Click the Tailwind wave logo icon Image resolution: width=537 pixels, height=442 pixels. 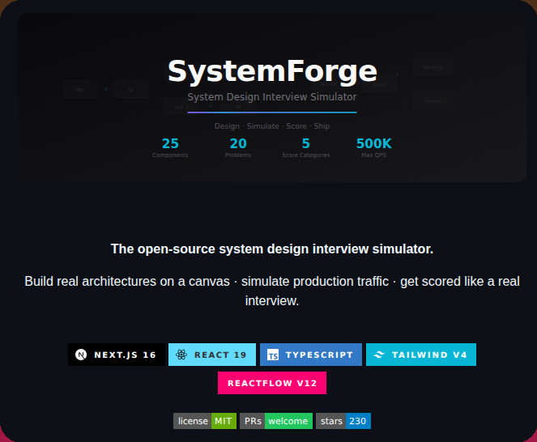tap(379, 355)
